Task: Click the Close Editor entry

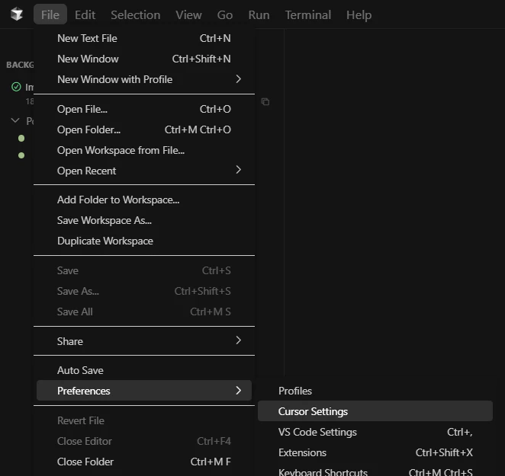Action: tap(144, 441)
